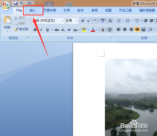Open the 邮件 tab
This screenshot has width=157, height=136.
pos(81,10)
